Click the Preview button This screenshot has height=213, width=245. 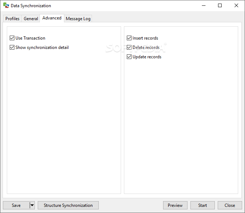[x=175, y=205]
